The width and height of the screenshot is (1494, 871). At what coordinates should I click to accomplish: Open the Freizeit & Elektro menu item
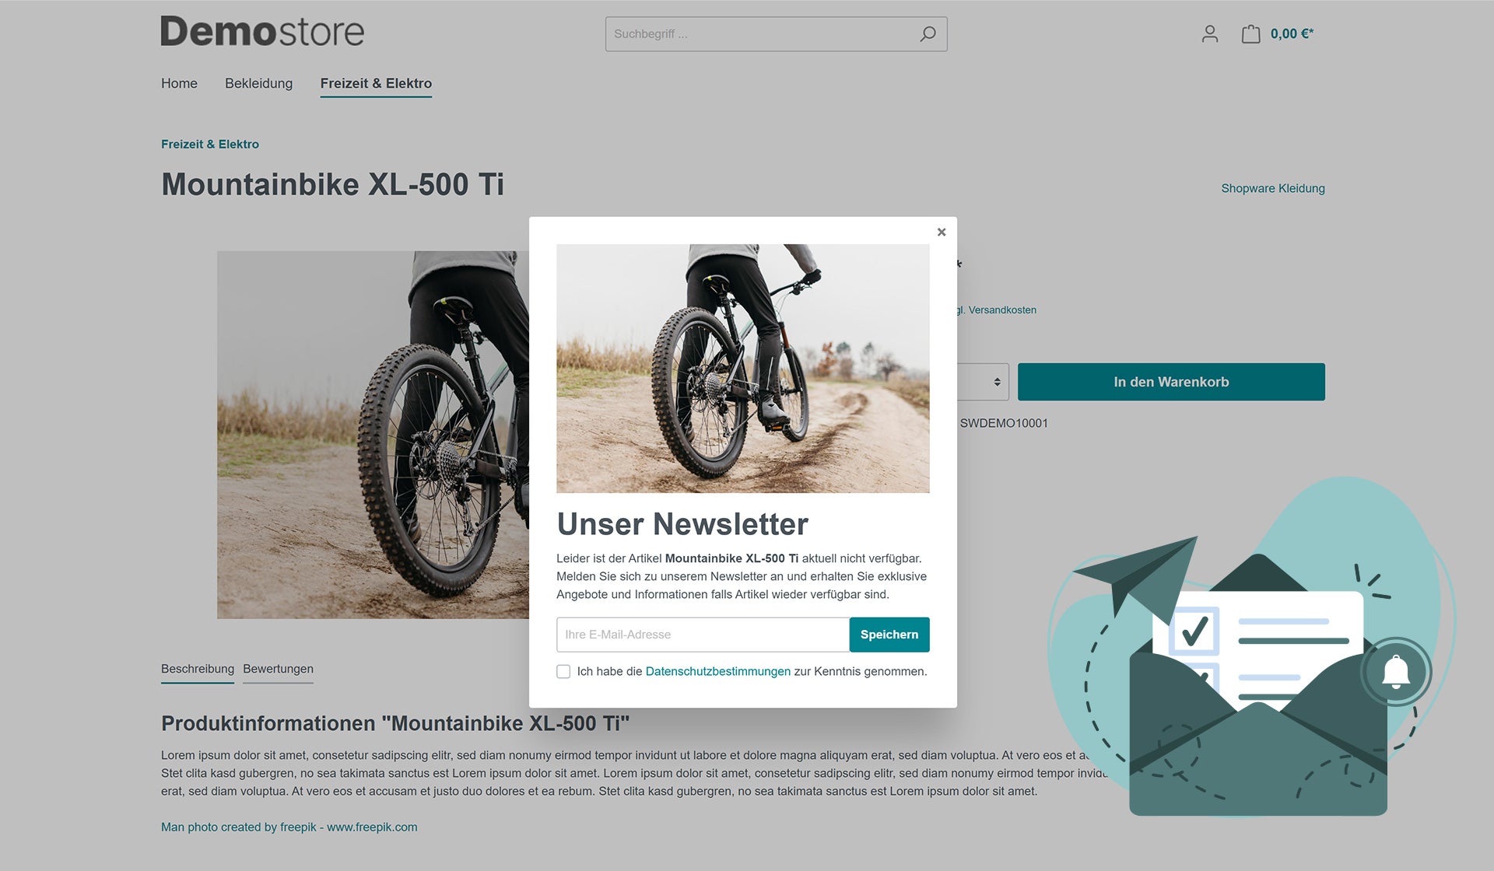pos(376,83)
